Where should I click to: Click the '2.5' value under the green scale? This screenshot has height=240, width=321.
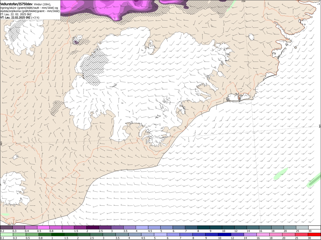(92, 238)
